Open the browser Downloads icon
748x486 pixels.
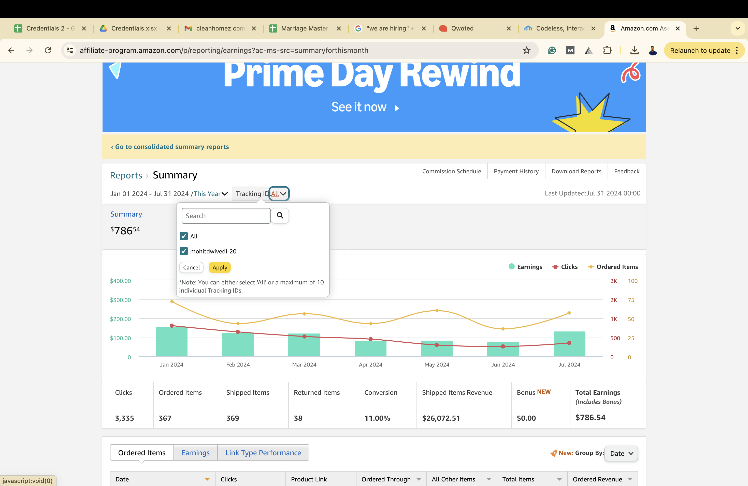(634, 50)
